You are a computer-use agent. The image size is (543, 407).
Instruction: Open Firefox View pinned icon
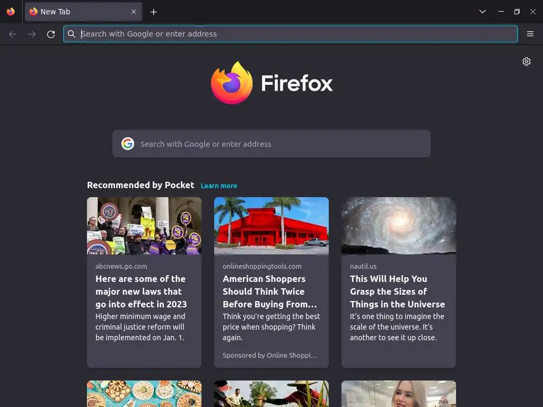(x=11, y=12)
